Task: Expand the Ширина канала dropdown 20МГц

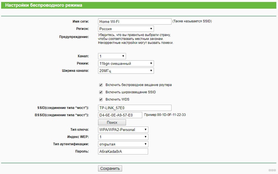Action: (126, 71)
